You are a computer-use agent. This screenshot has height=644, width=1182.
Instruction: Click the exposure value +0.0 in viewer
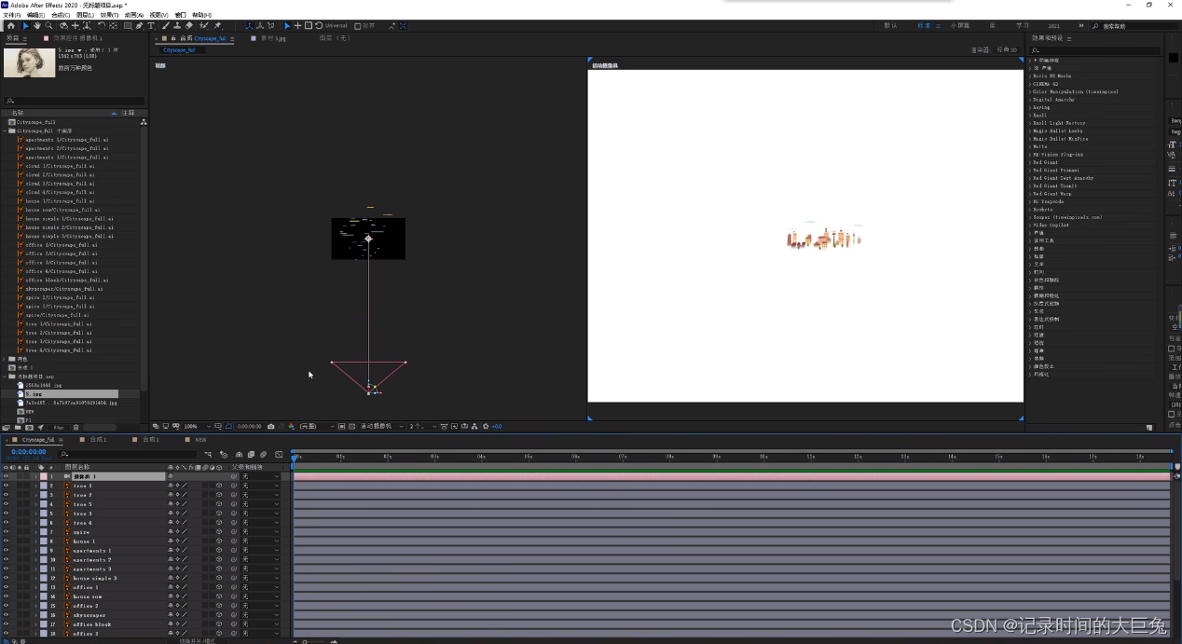tap(497, 426)
